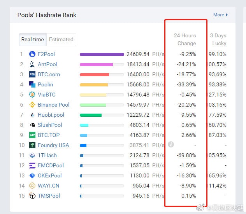The height and width of the screenshot is (214, 246).
Task: Open the BTC.com pool link
Action: (49, 74)
